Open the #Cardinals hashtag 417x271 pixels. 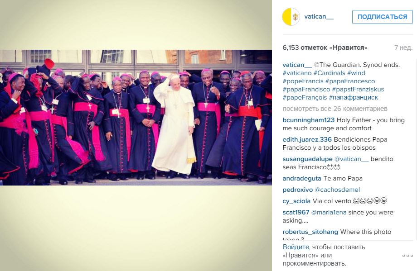(329, 73)
